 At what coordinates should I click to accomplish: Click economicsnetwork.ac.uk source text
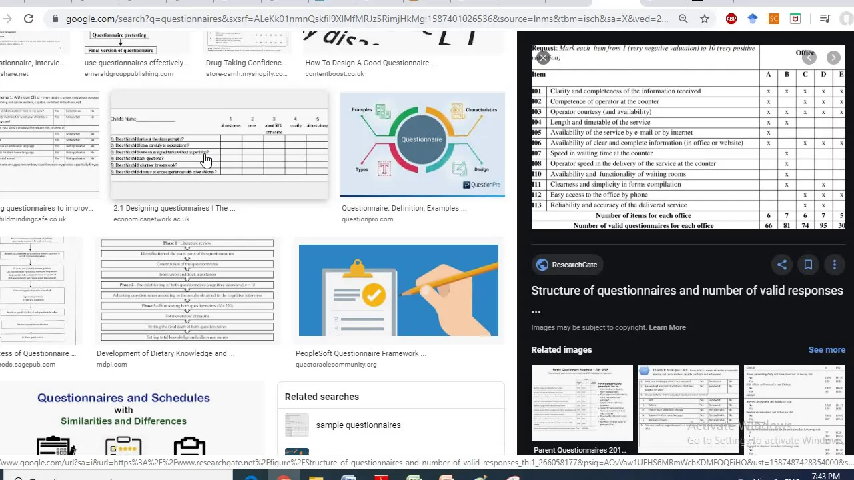(x=151, y=219)
